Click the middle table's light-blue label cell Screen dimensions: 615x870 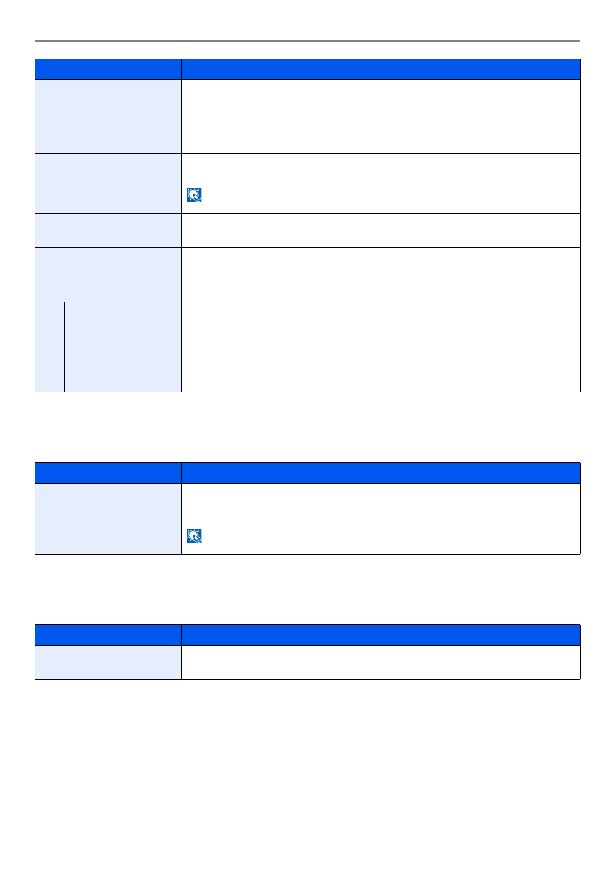pyautogui.click(x=108, y=519)
